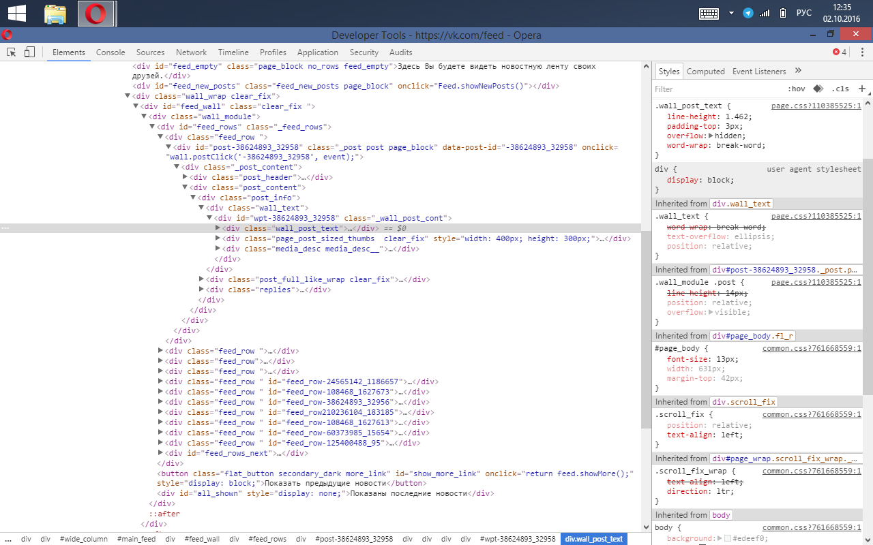Open page.css link for .wall_post_text rule

816,106
